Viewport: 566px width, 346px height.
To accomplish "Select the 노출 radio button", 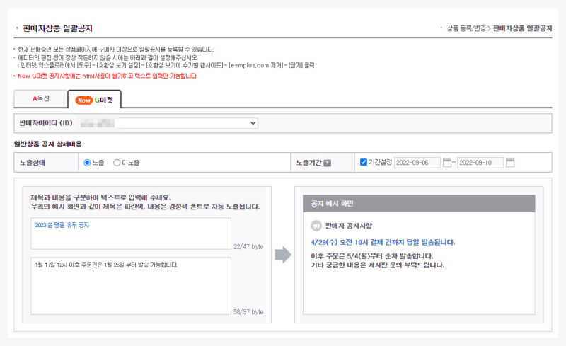I will pos(88,163).
